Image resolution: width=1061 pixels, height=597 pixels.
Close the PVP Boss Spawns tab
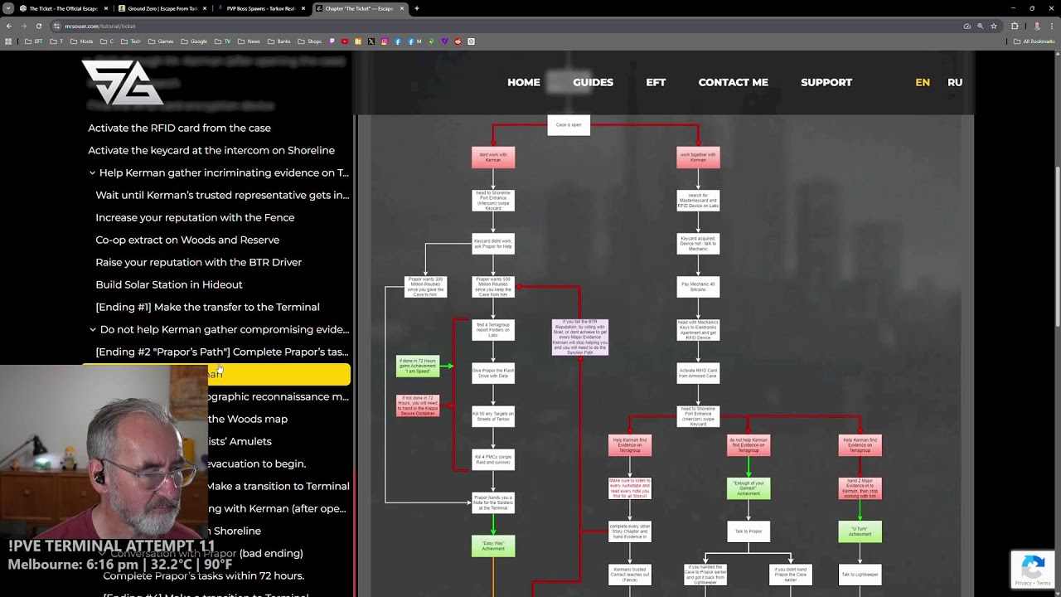303,8
